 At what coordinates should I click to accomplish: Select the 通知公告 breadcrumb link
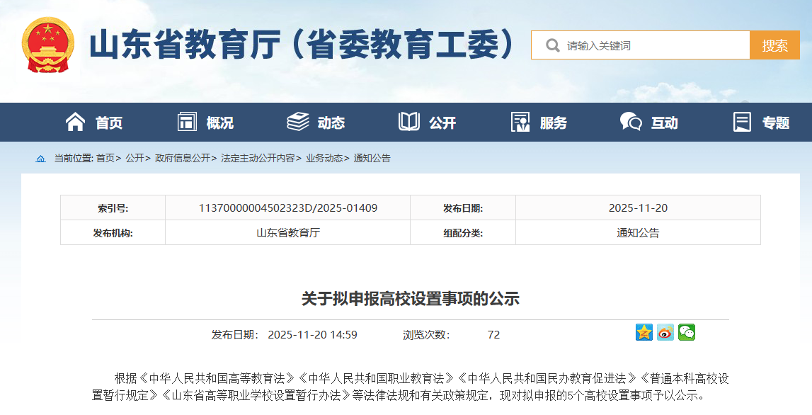pos(372,159)
